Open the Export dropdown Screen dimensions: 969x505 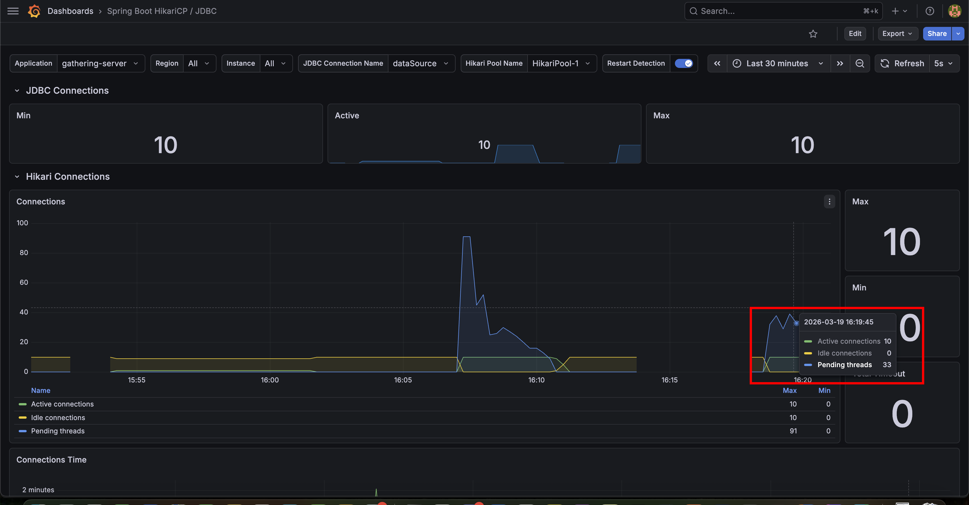(x=898, y=33)
